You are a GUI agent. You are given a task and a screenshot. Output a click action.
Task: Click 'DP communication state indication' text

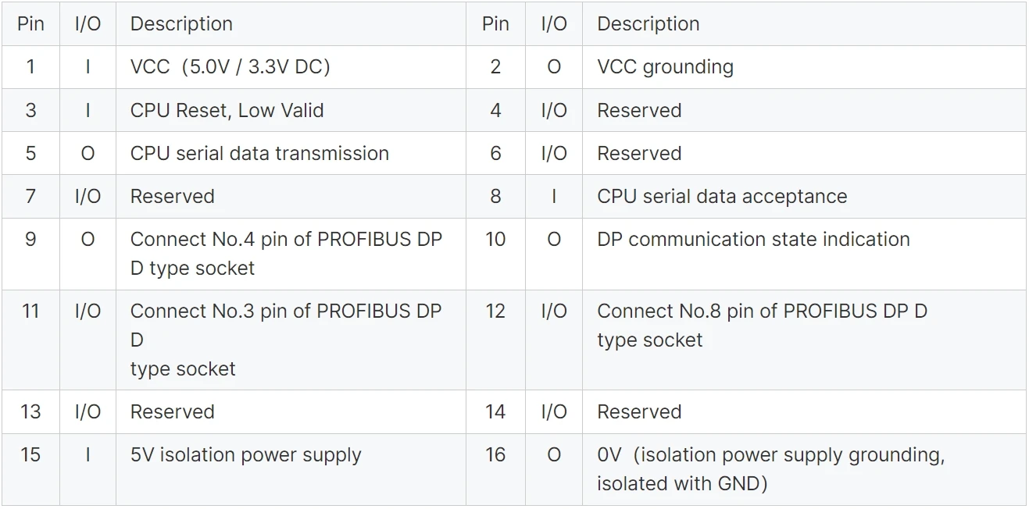coord(753,239)
